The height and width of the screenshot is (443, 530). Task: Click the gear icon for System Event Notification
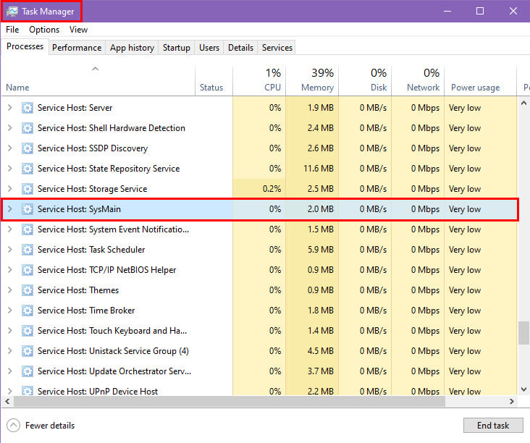click(28, 229)
